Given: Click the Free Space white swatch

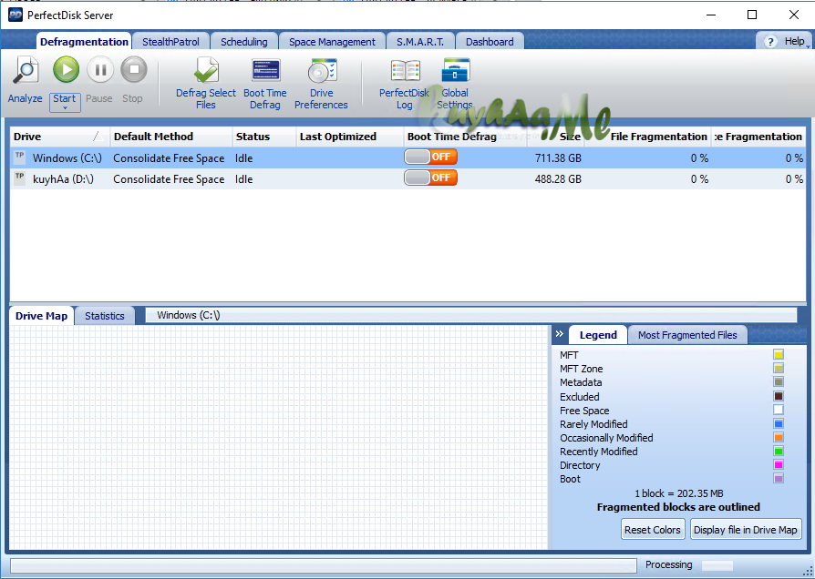Looking at the screenshot, I should [779, 410].
